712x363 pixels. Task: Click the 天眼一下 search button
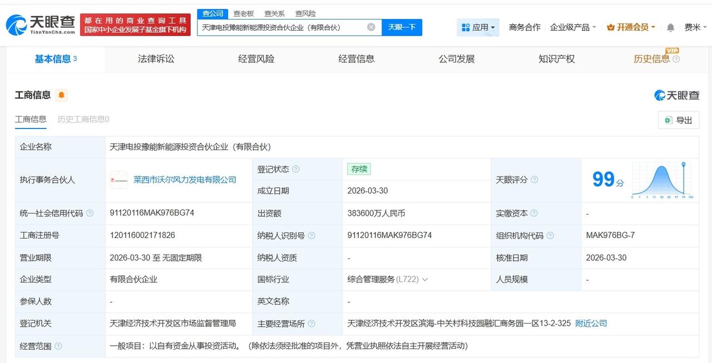pos(402,27)
